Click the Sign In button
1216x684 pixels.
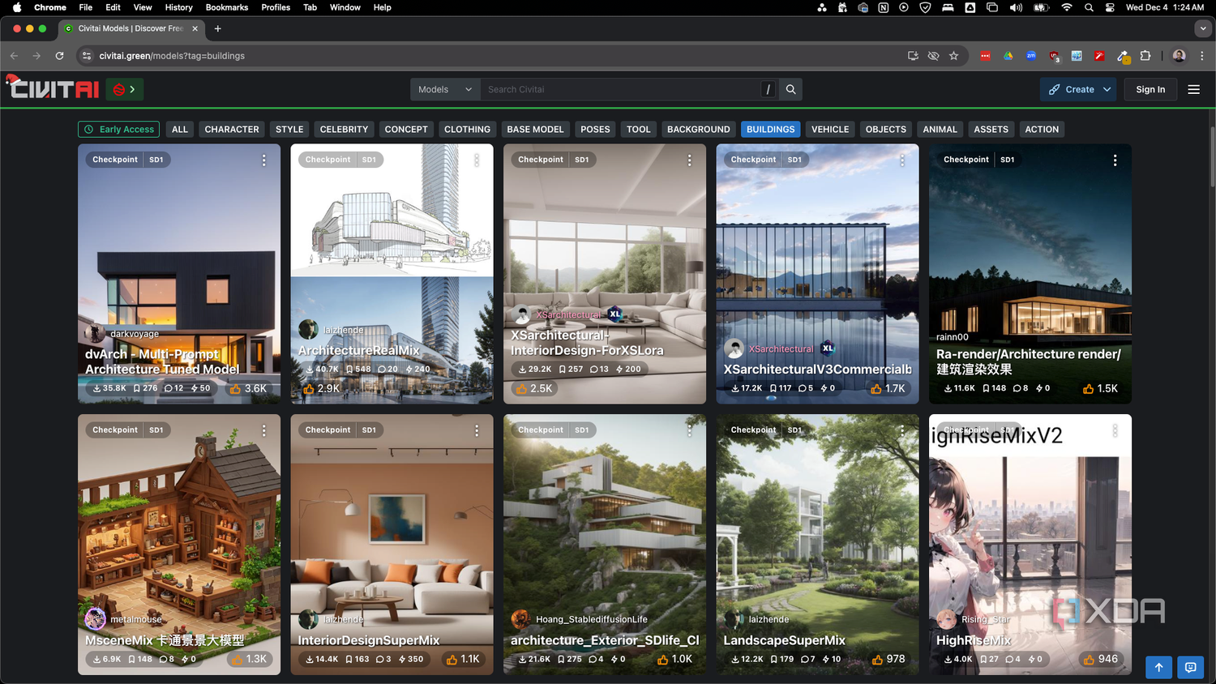(x=1150, y=89)
